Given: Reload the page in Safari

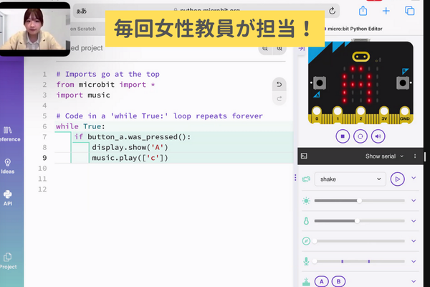Looking at the screenshot, I should click(x=332, y=11).
